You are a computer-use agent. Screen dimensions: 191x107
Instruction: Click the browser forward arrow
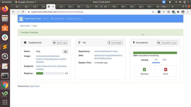click(18, 12)
